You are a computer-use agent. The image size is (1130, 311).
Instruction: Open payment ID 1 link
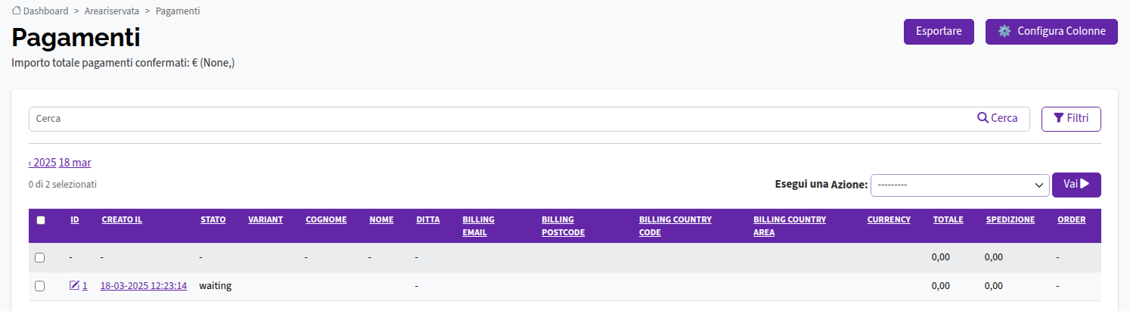point(85,286)
